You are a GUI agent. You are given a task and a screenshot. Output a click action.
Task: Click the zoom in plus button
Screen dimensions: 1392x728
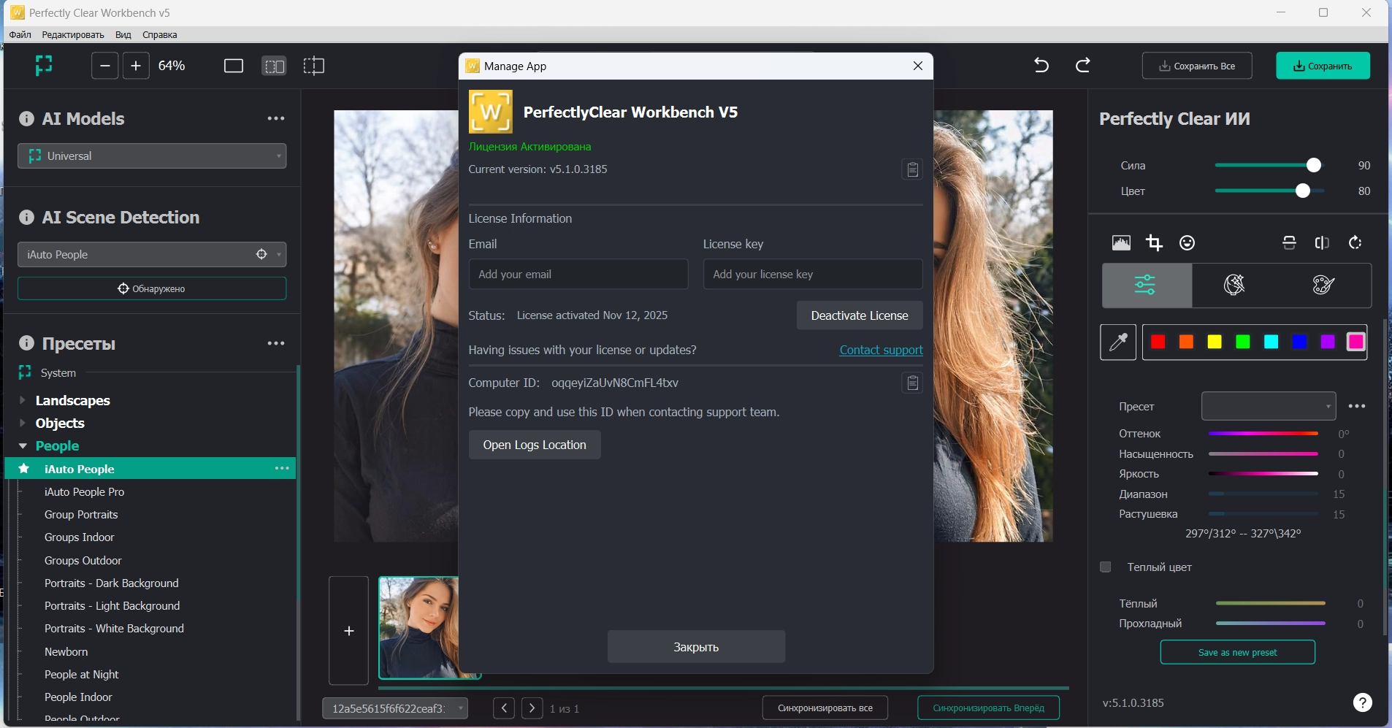(136, 66)
